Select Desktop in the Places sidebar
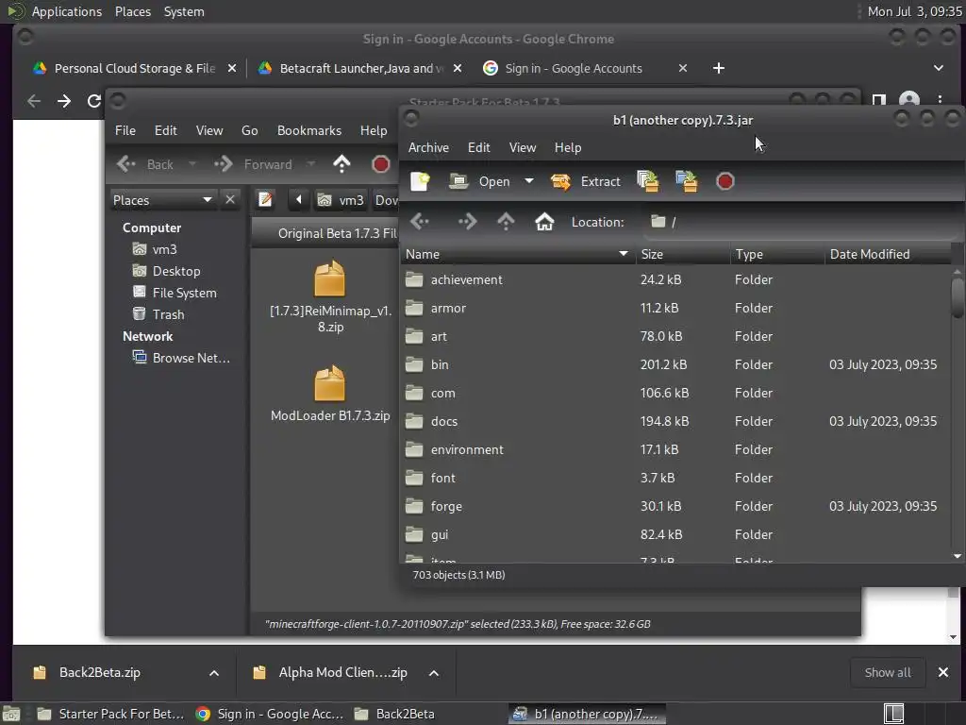Image resolution: width=966 pixels, height=725 pixels. (166, 271)
